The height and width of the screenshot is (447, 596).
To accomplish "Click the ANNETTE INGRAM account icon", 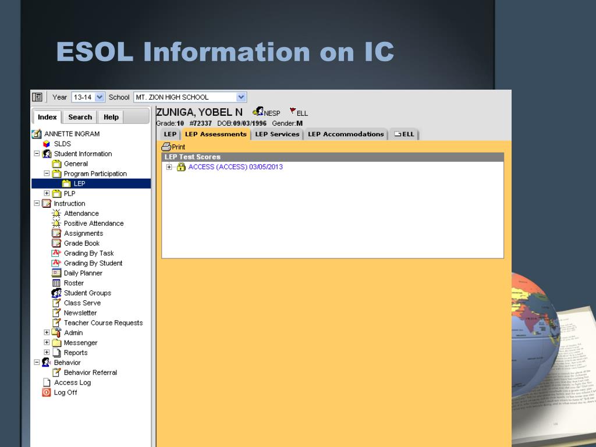I will 37,134.
